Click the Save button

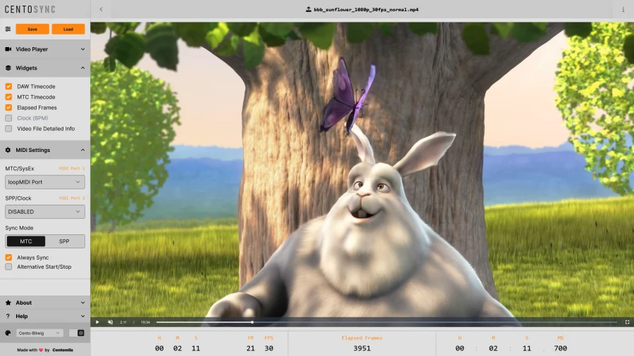pyautogui.click(x=32, y=29)
